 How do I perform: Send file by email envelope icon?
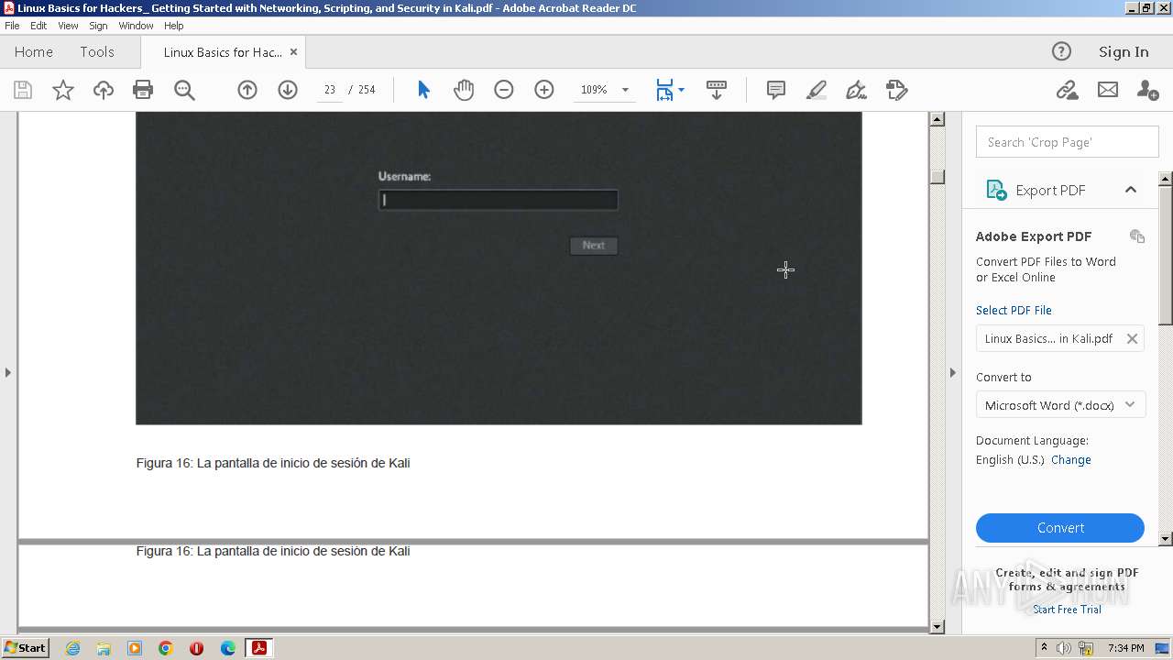1108,90
